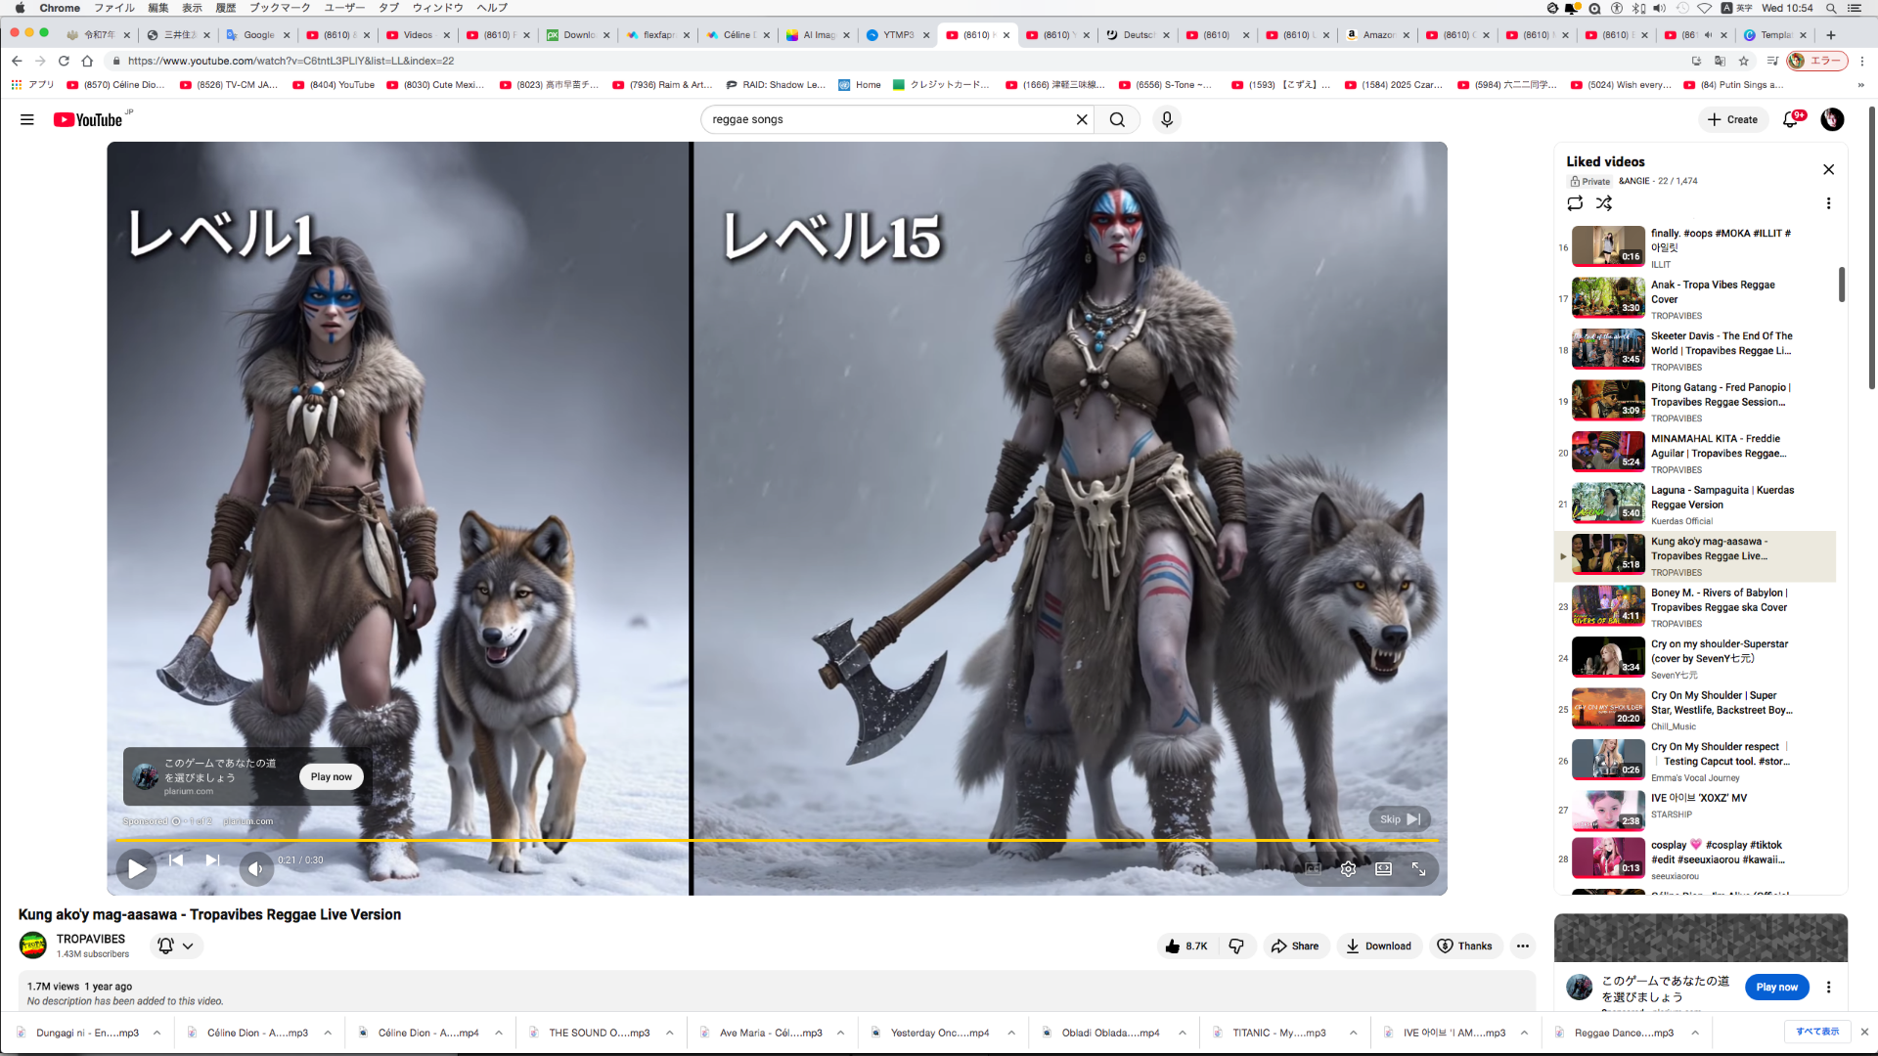Expand Céline Dion mp3 download chevron
1878x1056 pixels.
click(x=328, y=1033)
